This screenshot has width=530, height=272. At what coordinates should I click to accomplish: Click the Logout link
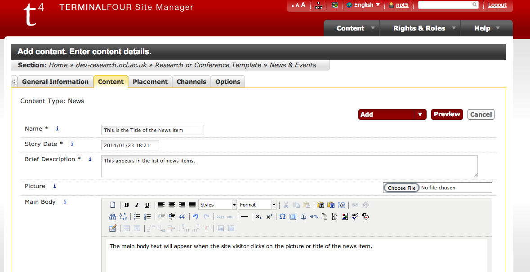coord(497,5)
